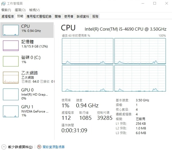
Task: Collapse with the 較少詳細資料 arrow icon
Action: (x=4, y=147)
